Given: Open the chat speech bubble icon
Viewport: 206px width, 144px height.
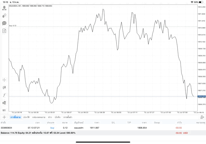Looking at the screenshot, I should pyautogui.click(x=4, y=23).
